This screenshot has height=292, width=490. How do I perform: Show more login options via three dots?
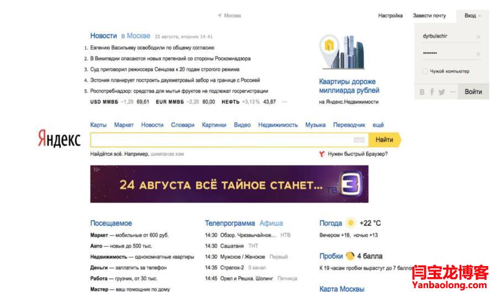pyautogui.click(x=453, y=92)
